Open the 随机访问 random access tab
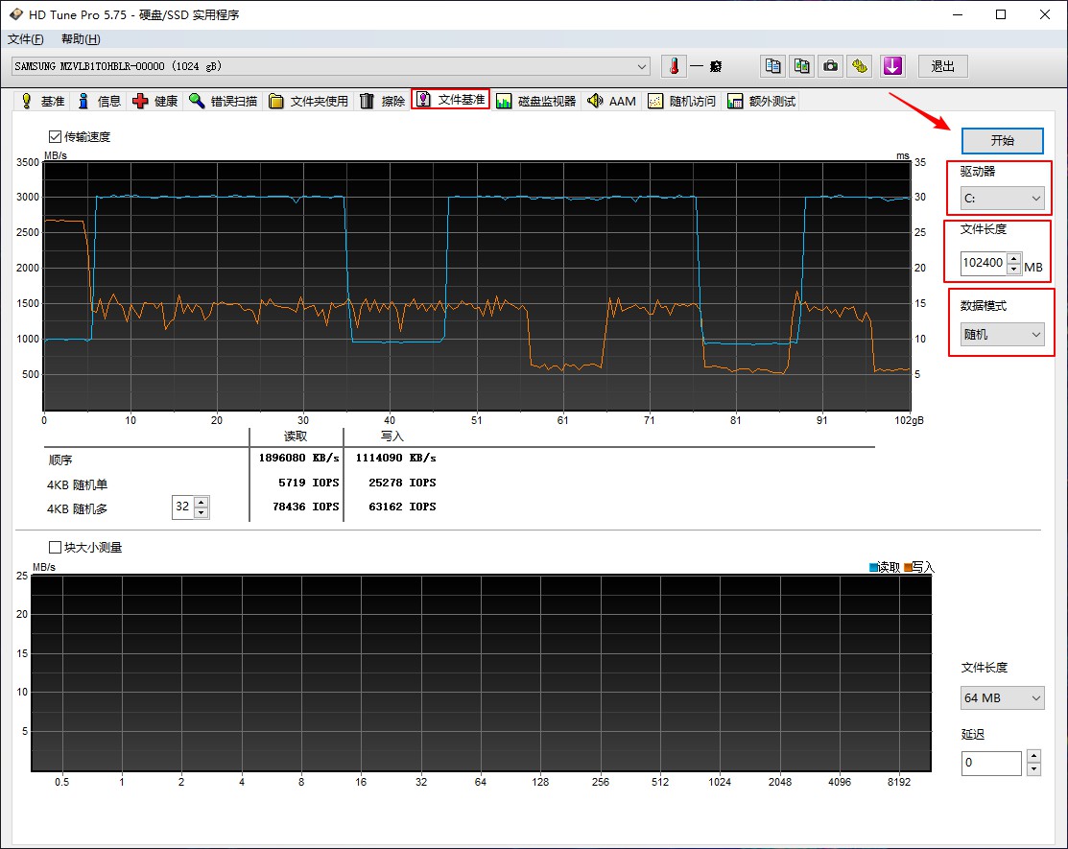1068x849 pixels. [681, 101]
